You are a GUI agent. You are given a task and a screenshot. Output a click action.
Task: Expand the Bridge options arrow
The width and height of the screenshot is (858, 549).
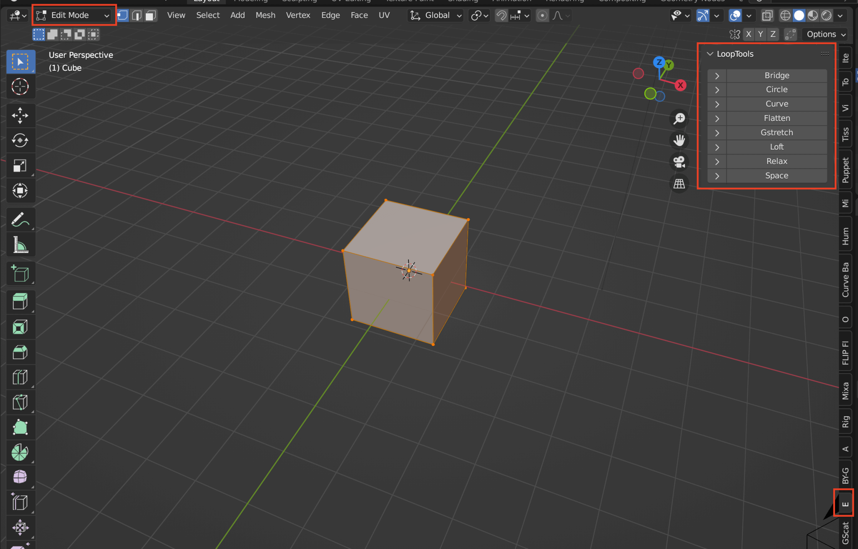(x=717, y=76)
